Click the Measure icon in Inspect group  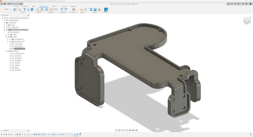[x=81, y=10]
